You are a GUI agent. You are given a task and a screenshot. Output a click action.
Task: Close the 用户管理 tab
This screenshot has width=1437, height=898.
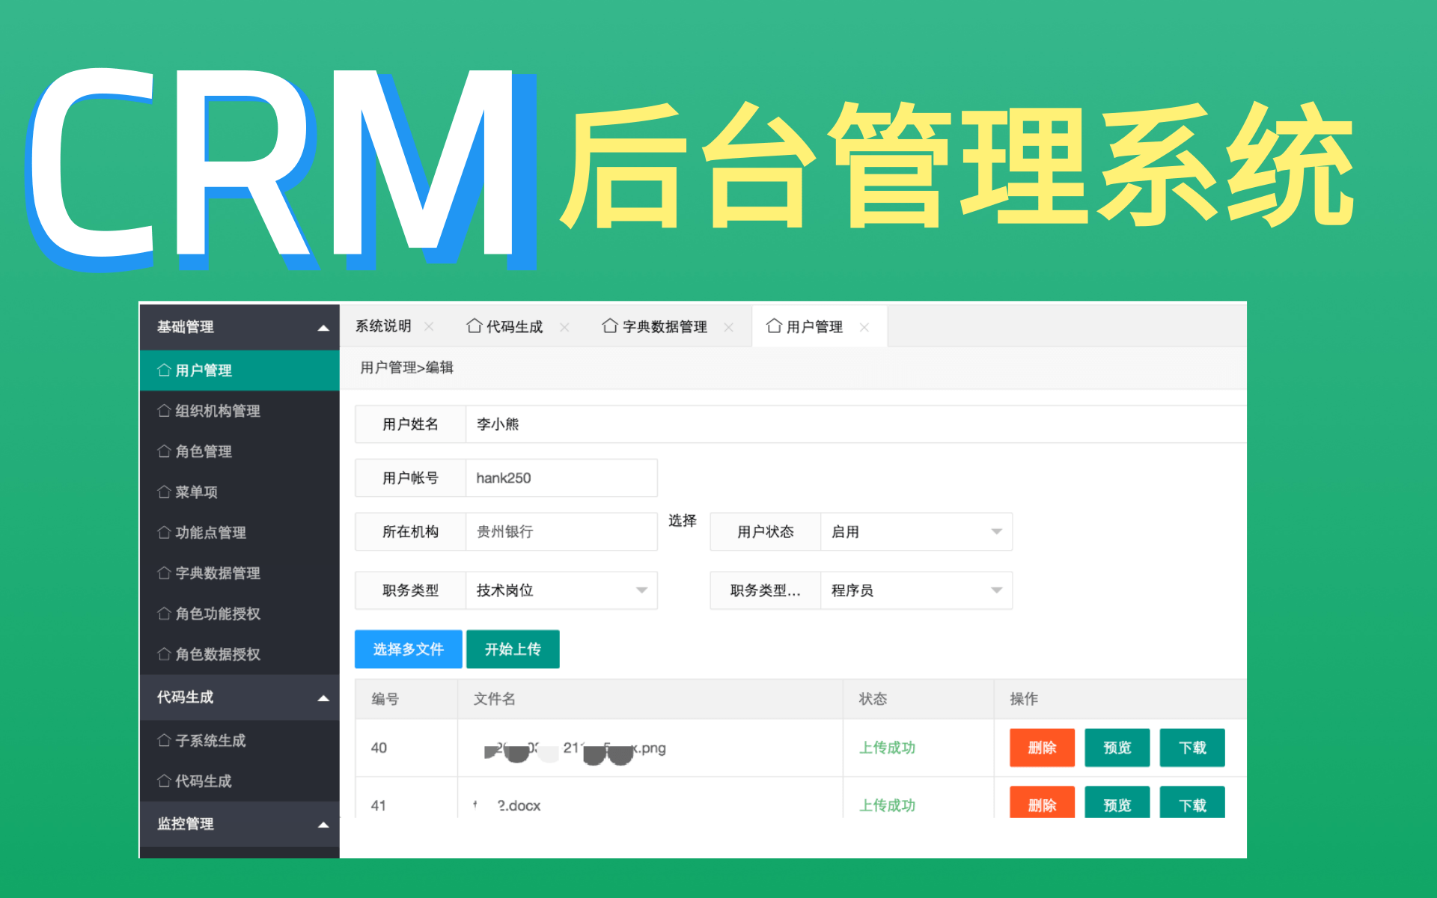coord(864,327)
